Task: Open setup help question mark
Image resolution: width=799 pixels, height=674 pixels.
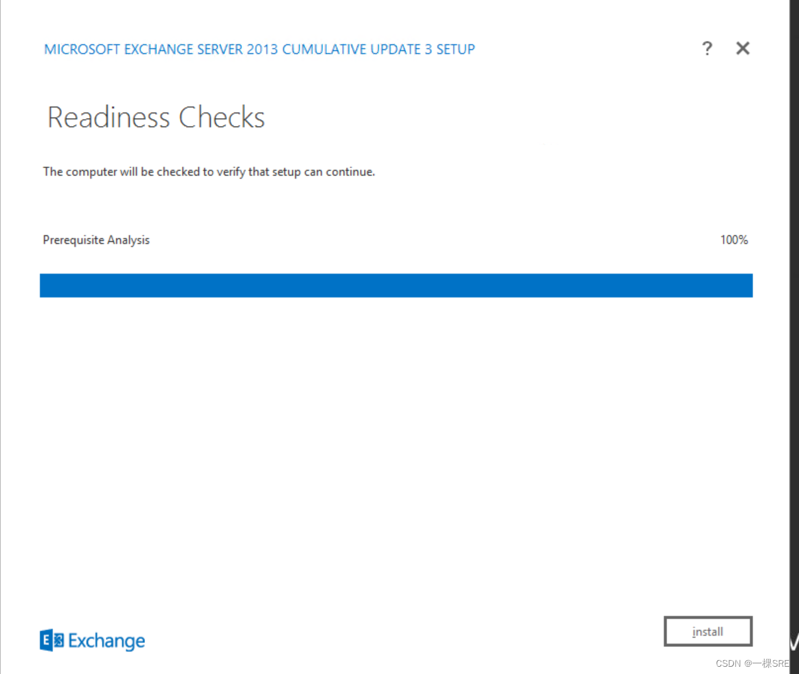Action: (x=707, y=48)
